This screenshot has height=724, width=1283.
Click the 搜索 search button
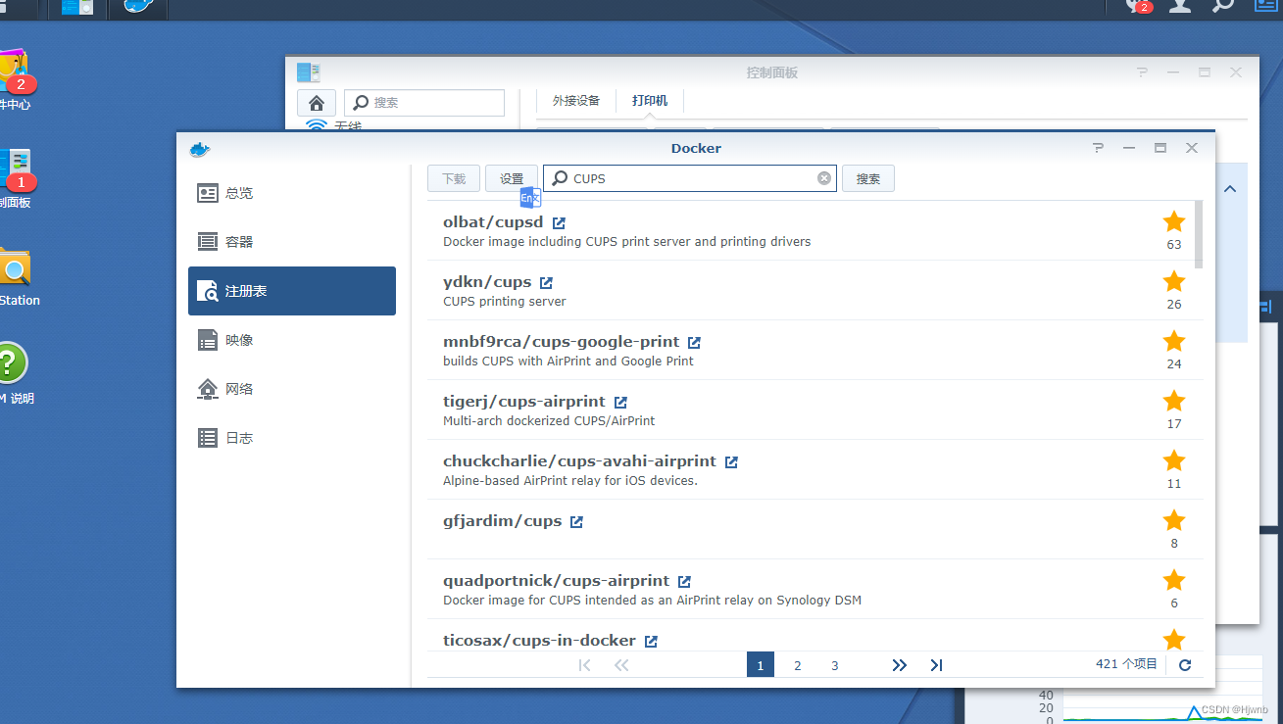868,178
